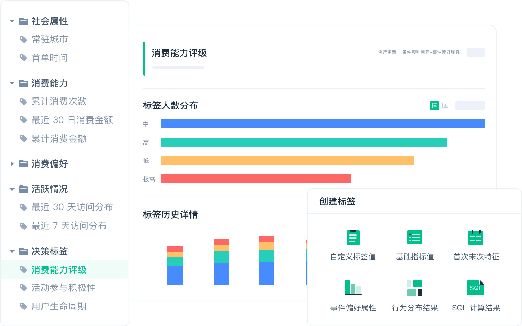Click the tag icon beside 常驻城市
This screenshot has height=326, width=522.
(x=24, y=40)
